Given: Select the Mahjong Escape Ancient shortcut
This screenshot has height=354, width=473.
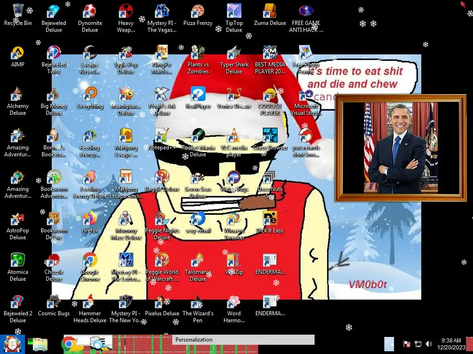Looking at the screenshot, I should [126, 184].
